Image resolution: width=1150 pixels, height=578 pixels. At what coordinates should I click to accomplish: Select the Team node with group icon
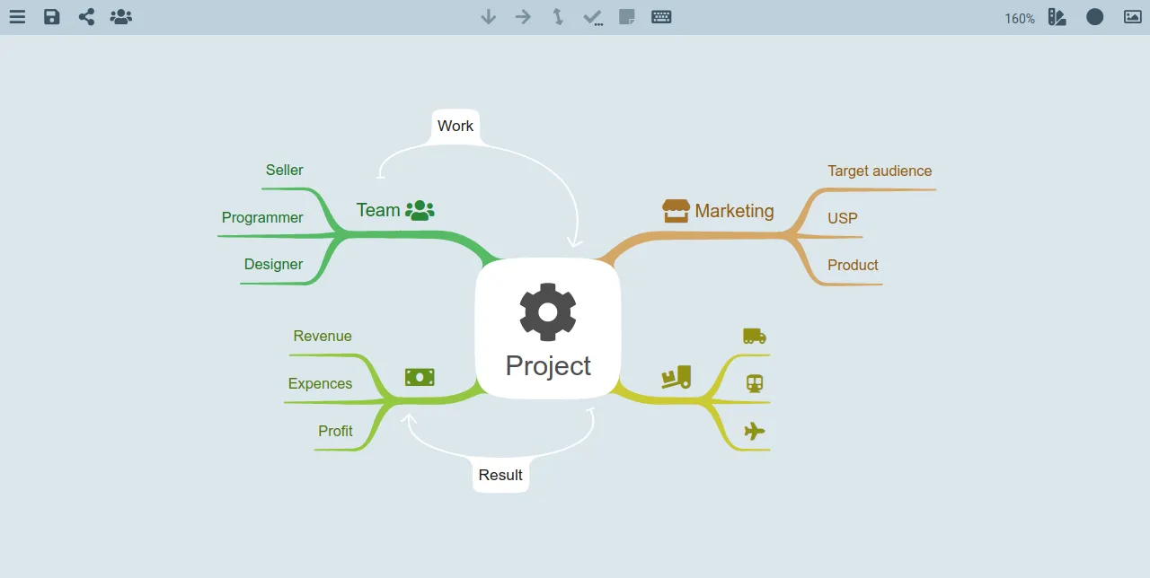pyautogui.click(x=394, y=210)
